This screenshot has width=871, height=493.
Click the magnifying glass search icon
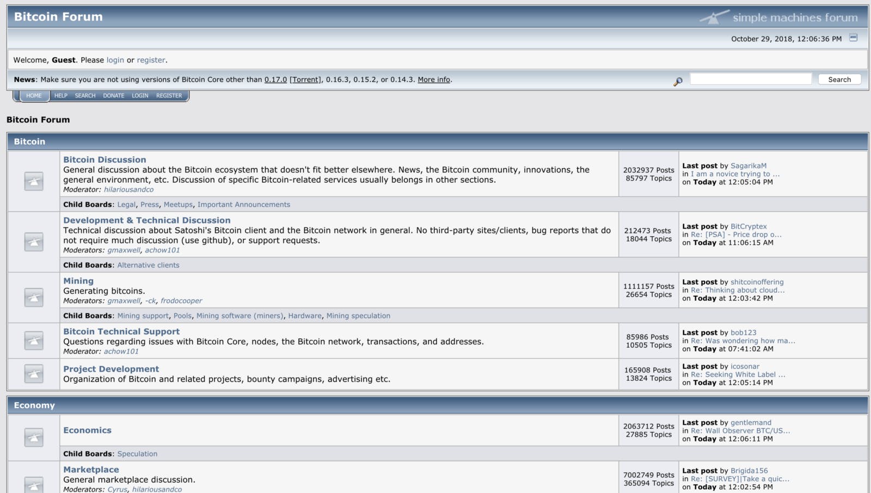coord(678,81)
